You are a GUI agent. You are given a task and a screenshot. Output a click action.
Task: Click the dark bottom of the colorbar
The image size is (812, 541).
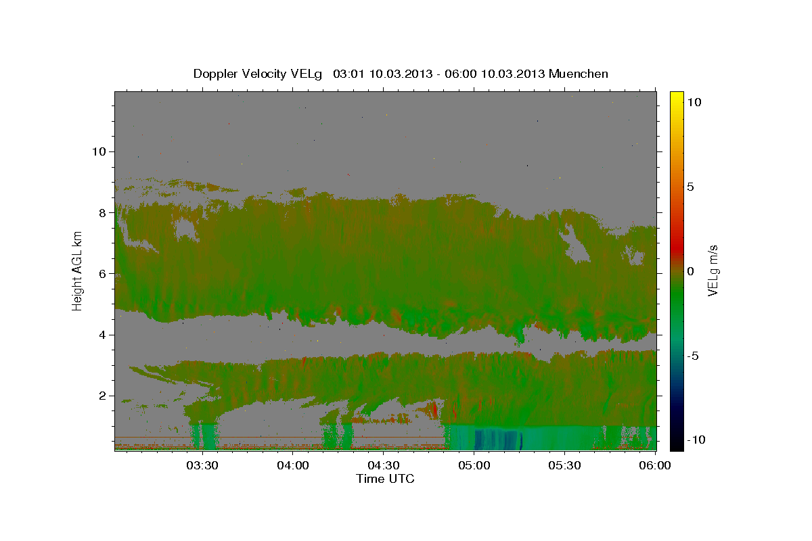click(676, 440)
